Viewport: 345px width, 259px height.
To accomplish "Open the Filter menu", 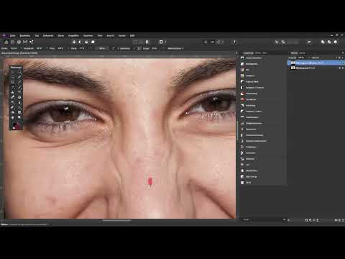I will pyautogui.click(x=100, y=36).
